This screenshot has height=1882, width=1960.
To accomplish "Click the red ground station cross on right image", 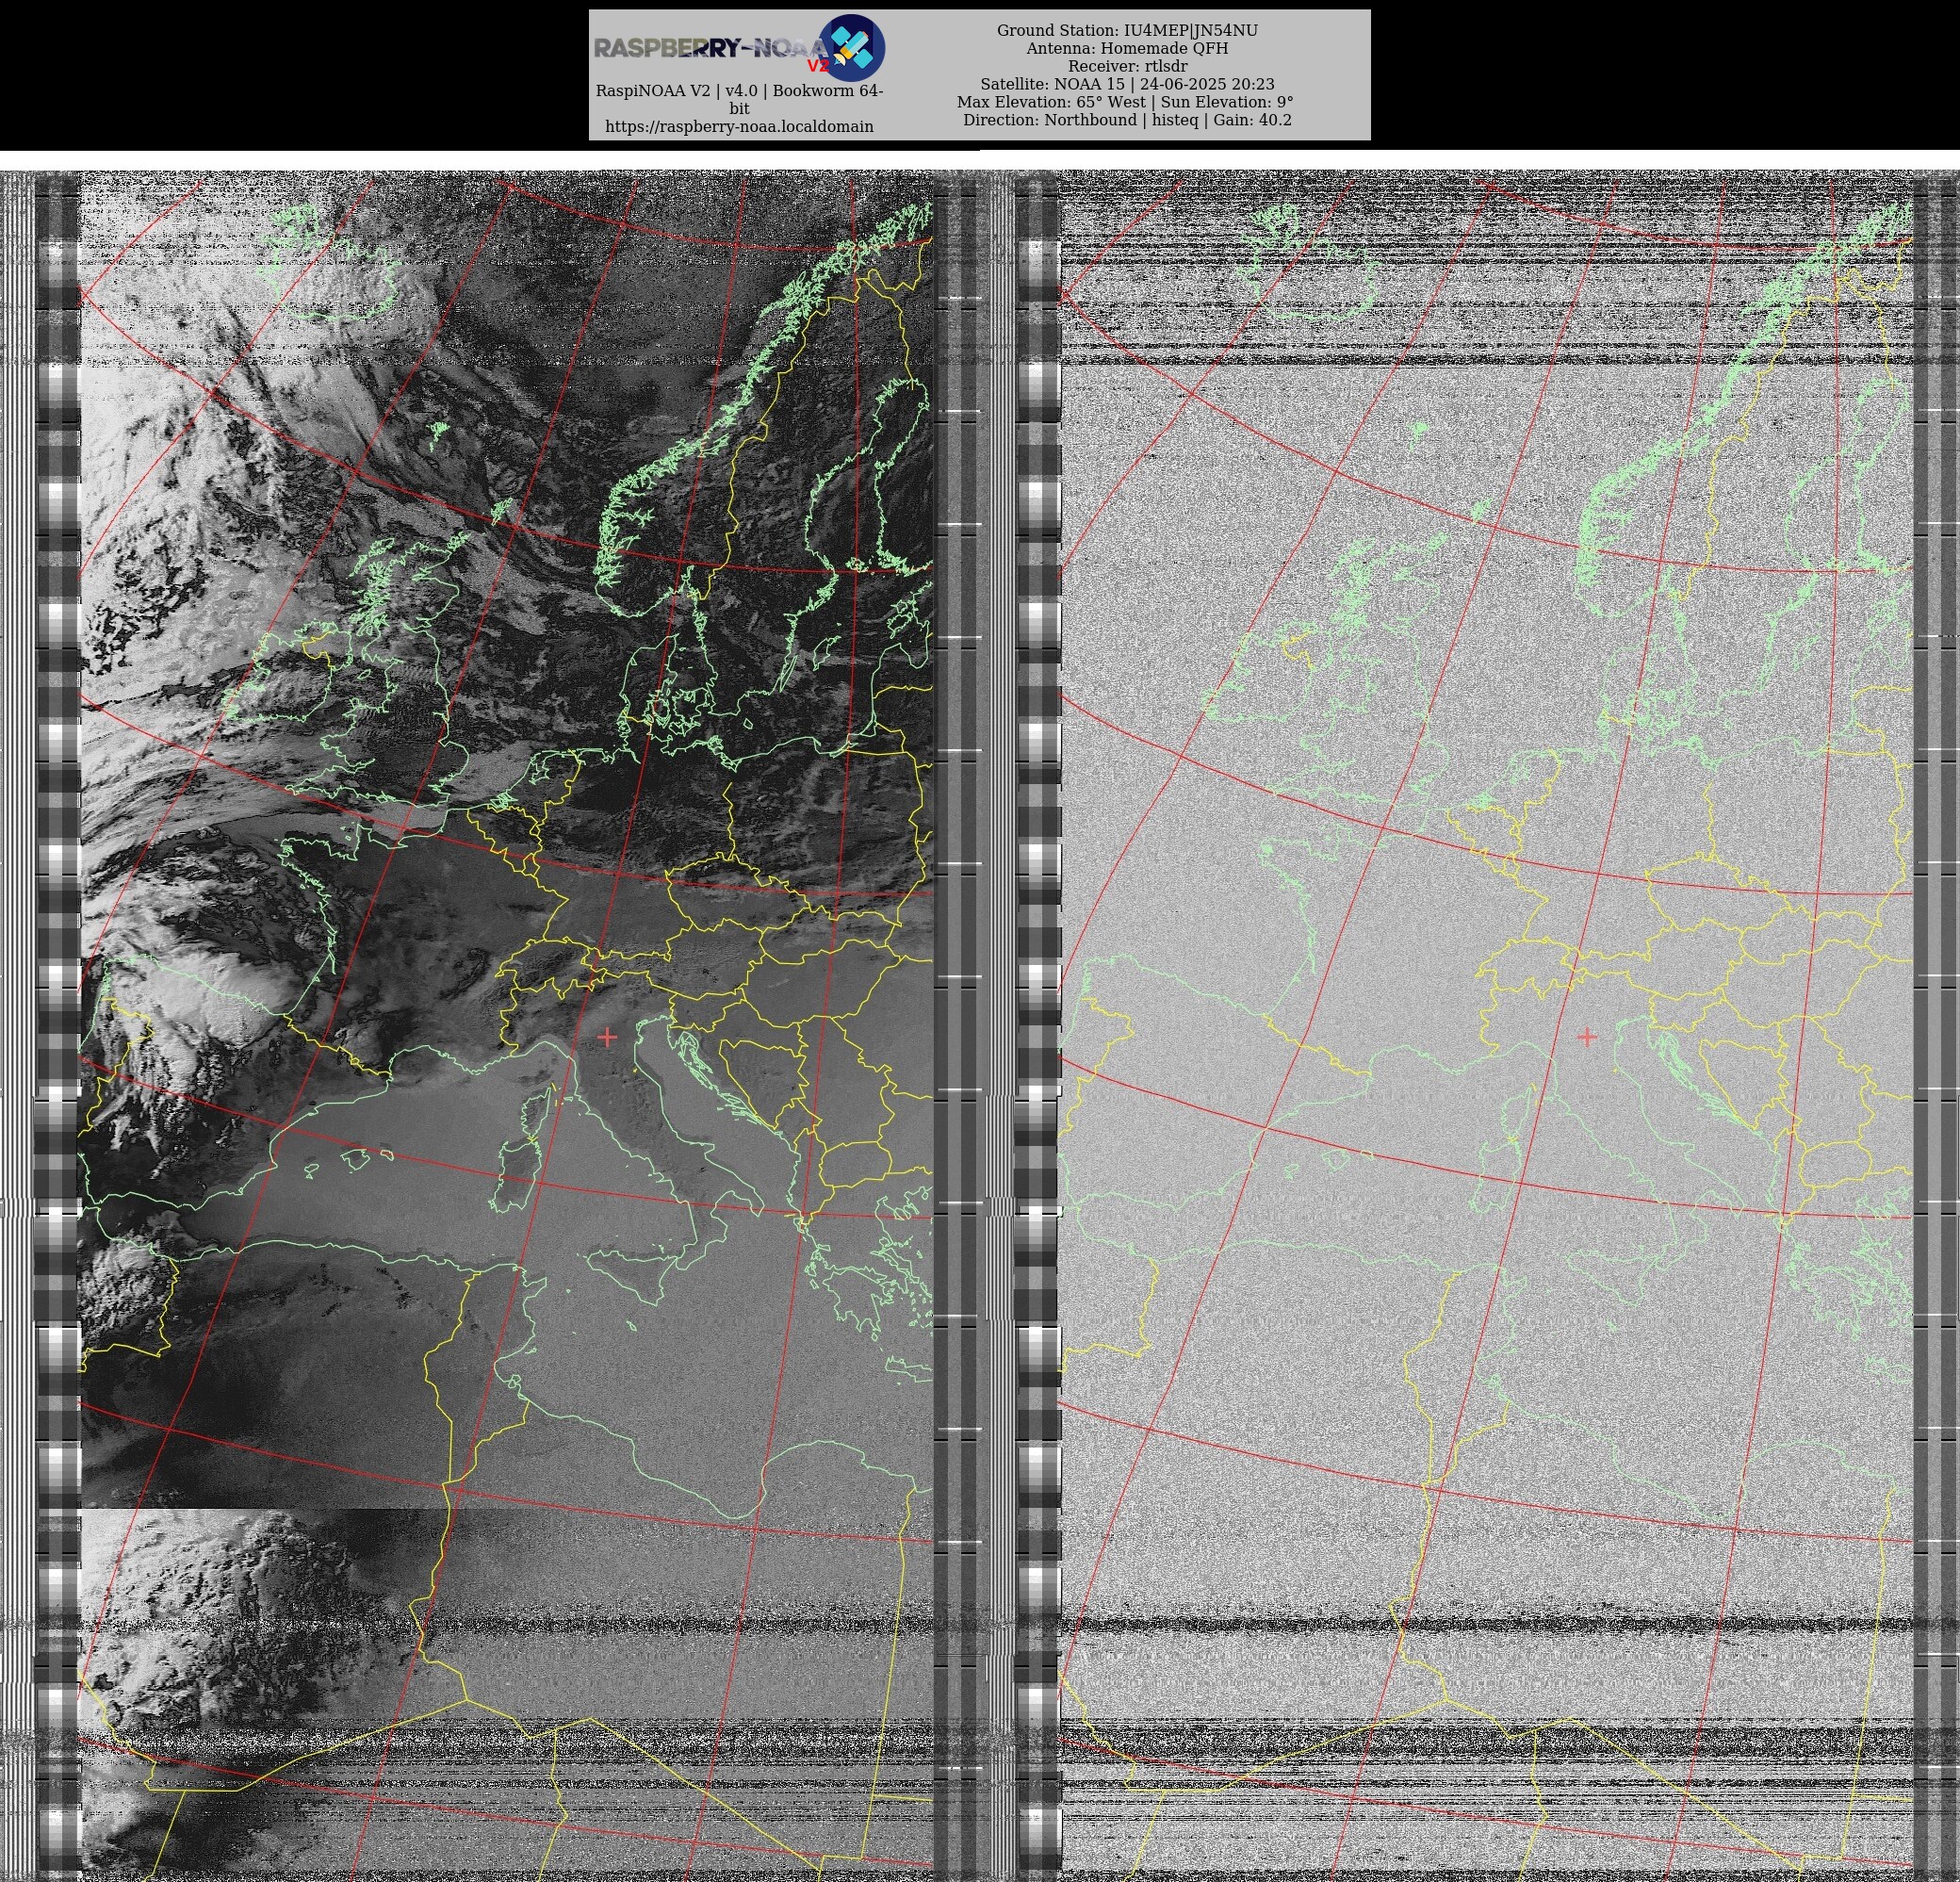I will [x=1586, y=1037].
